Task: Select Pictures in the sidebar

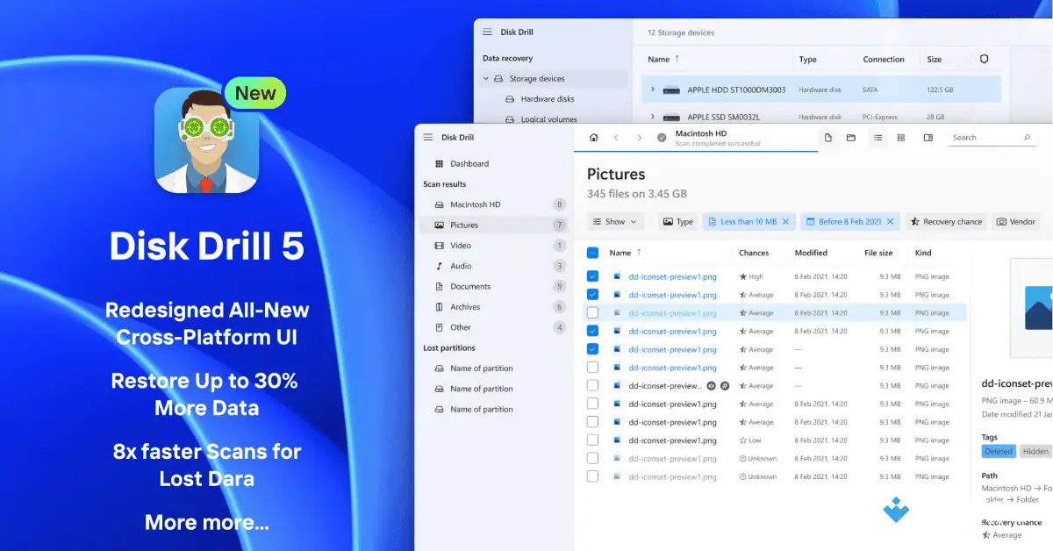Action: click(466, 225)
